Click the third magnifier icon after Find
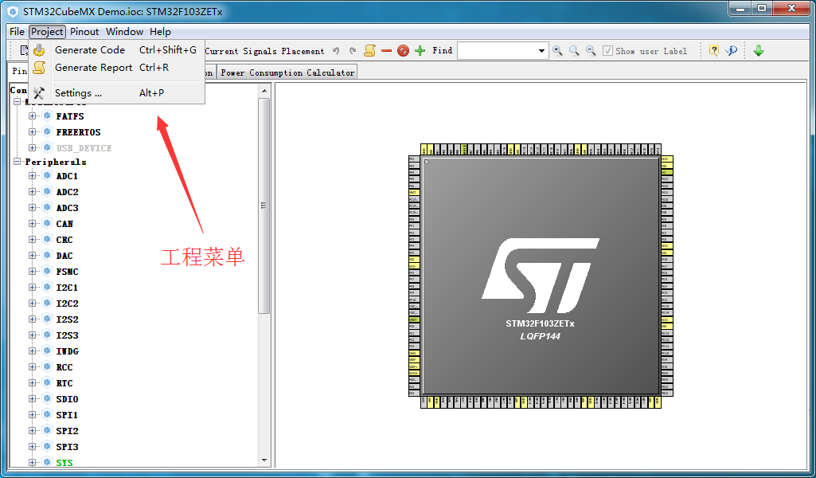This screenshot has height=478, width=816. (x=591, y=50)
